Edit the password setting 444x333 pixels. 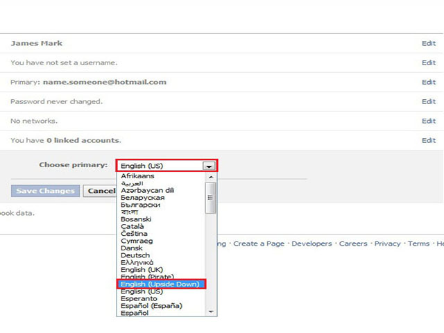(429, 101)
